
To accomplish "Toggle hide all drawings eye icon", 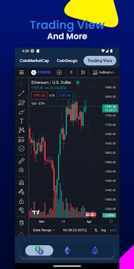I will click(x=21, y=210).
